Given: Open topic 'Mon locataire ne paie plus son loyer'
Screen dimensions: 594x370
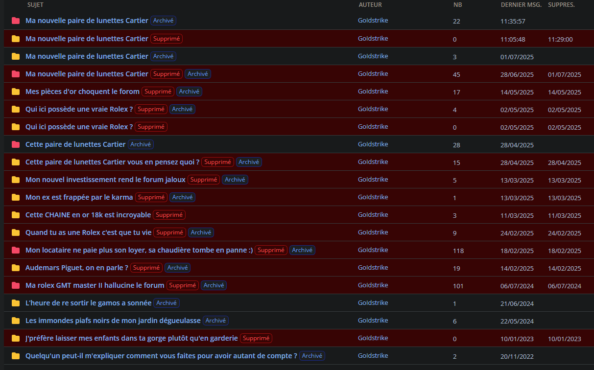Looking at the screenshot, I should point(139,250).
